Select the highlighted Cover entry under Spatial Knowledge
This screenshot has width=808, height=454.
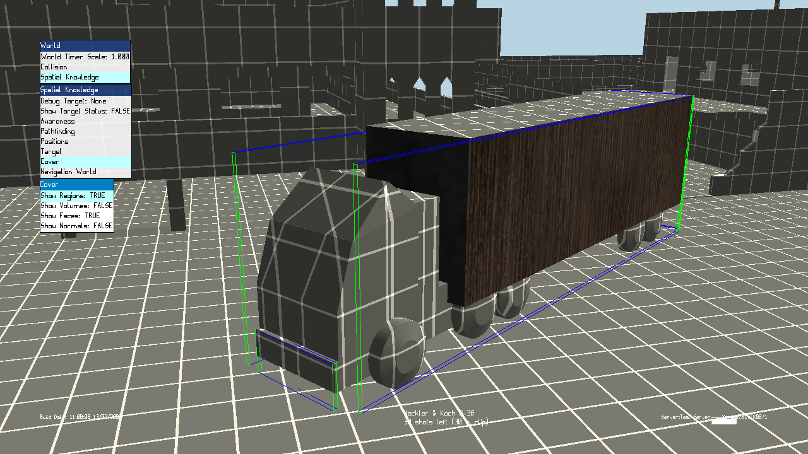[85, 161]
